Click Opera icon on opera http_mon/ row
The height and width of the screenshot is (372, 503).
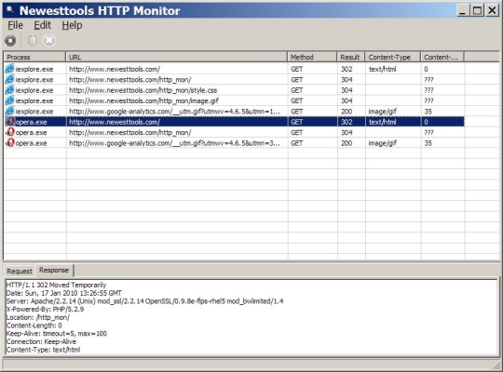tap(10, 132)
